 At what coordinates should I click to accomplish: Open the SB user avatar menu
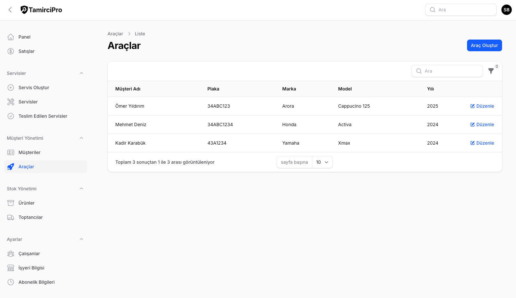(506, 10)
